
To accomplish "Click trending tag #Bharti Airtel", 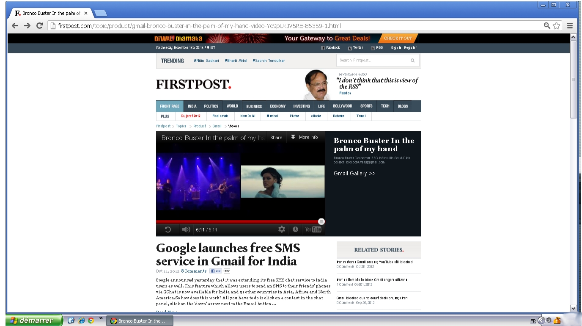I will pyautogui.click(x=236, y=61).
